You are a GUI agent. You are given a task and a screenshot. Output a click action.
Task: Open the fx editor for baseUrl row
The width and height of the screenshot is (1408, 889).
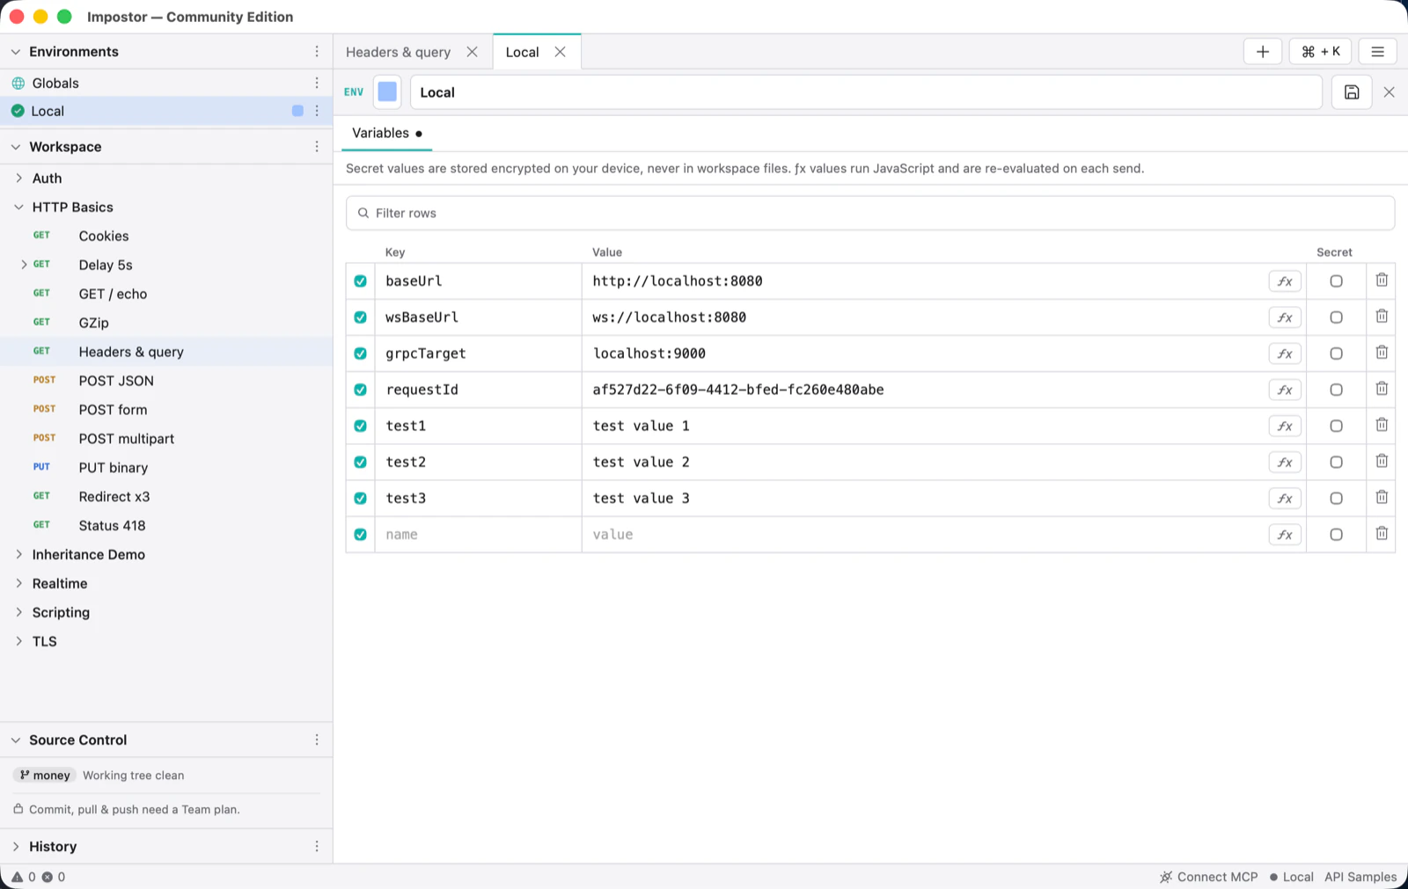click(1285, 281)
